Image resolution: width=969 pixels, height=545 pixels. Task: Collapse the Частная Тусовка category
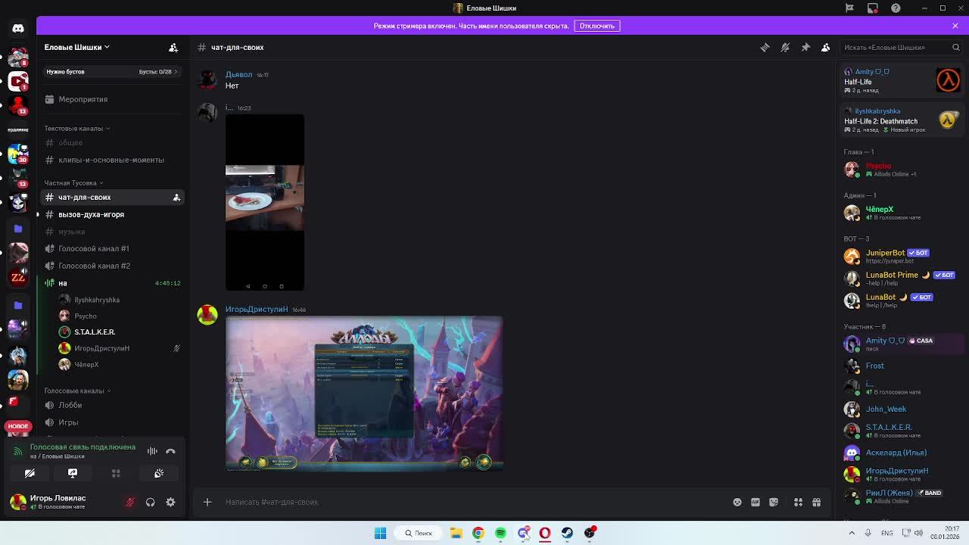pos(73,183)
